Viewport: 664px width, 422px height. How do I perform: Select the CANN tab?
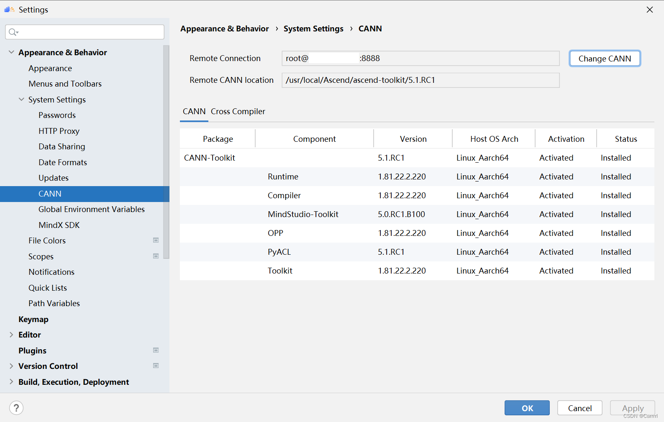(194, 112)
